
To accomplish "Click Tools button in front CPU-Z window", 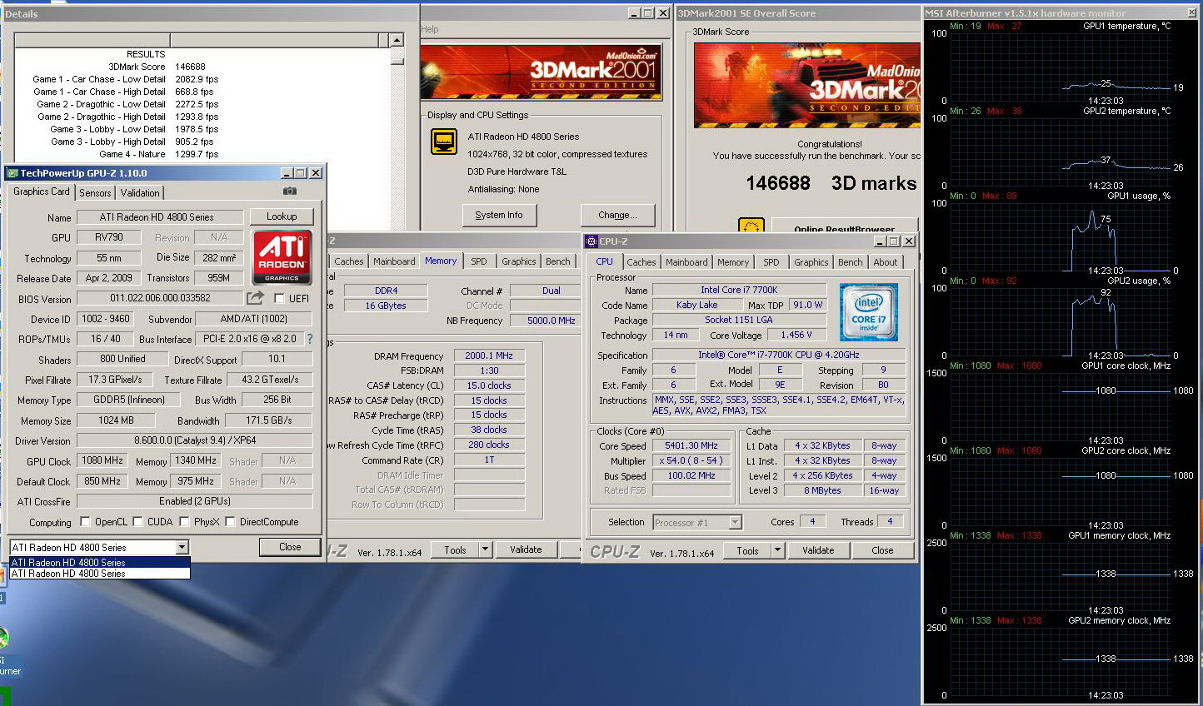I will pos(747,550).
